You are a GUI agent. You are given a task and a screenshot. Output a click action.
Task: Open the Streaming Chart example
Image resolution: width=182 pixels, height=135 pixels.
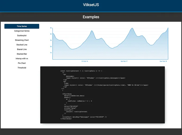point(22,40)
